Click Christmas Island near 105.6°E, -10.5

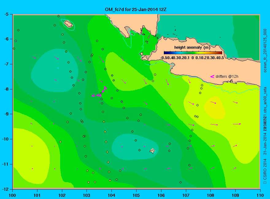(x=152, y=151)
